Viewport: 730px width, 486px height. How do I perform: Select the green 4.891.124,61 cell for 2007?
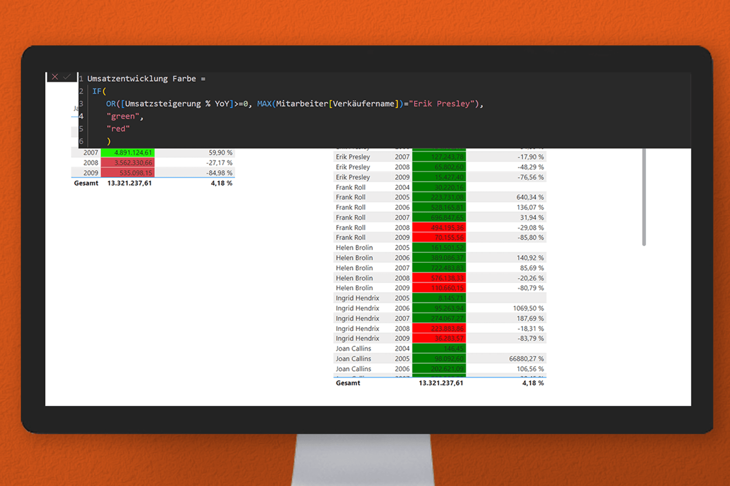point(128,153)
